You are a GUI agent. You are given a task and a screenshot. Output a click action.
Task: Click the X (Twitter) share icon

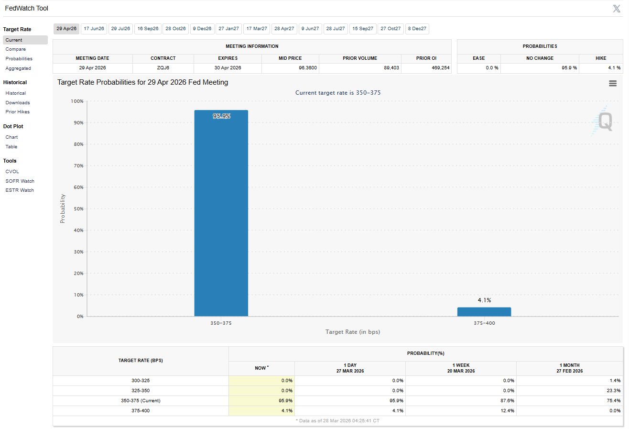pyautogui.click(x=617, y=9)
